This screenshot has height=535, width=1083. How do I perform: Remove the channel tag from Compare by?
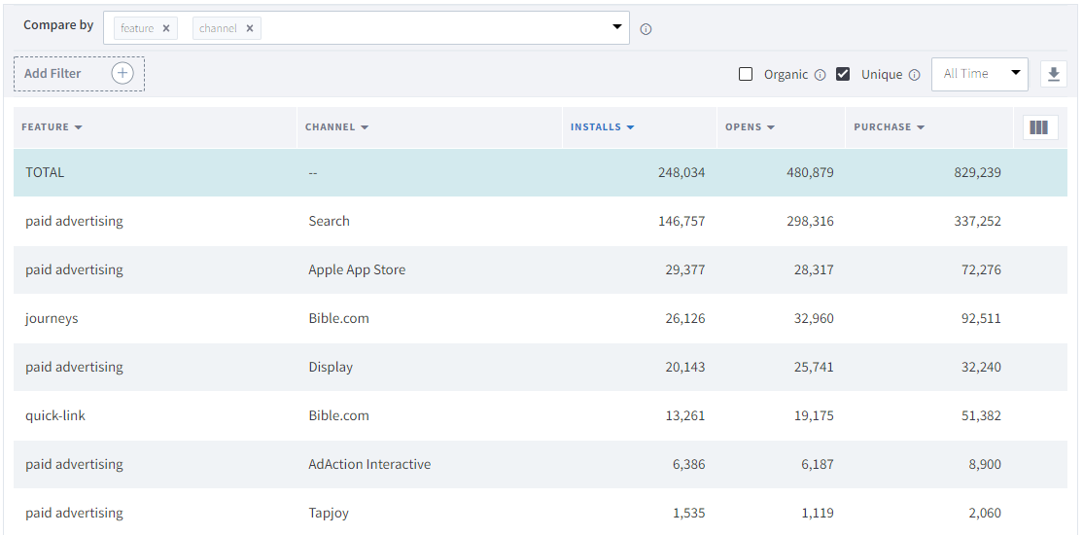coord(249,28)
